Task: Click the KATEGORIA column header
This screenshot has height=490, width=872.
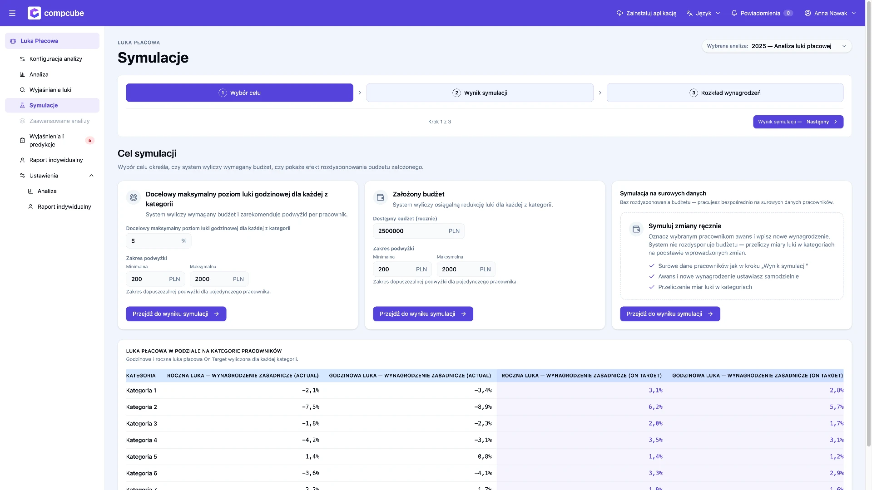Action: click(x=141, y=376)
